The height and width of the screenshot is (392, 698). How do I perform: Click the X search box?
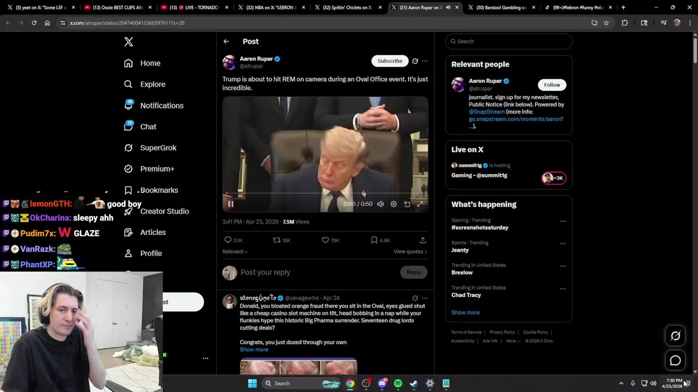pyautogui.click(x=509, y=41)
